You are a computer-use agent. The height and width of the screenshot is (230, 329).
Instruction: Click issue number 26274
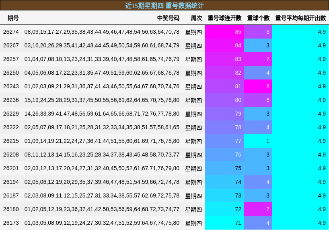coord(11,32)
